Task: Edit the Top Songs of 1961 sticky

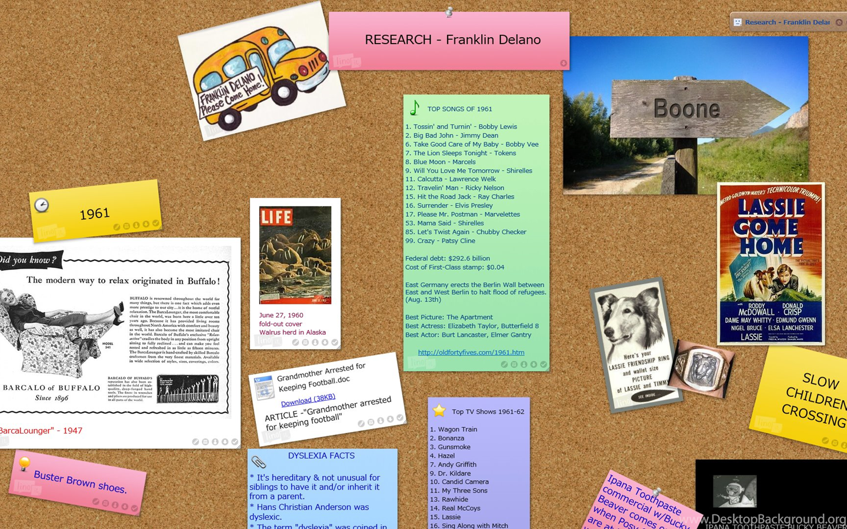Action: pyautogui.click(x=504, y=364)
